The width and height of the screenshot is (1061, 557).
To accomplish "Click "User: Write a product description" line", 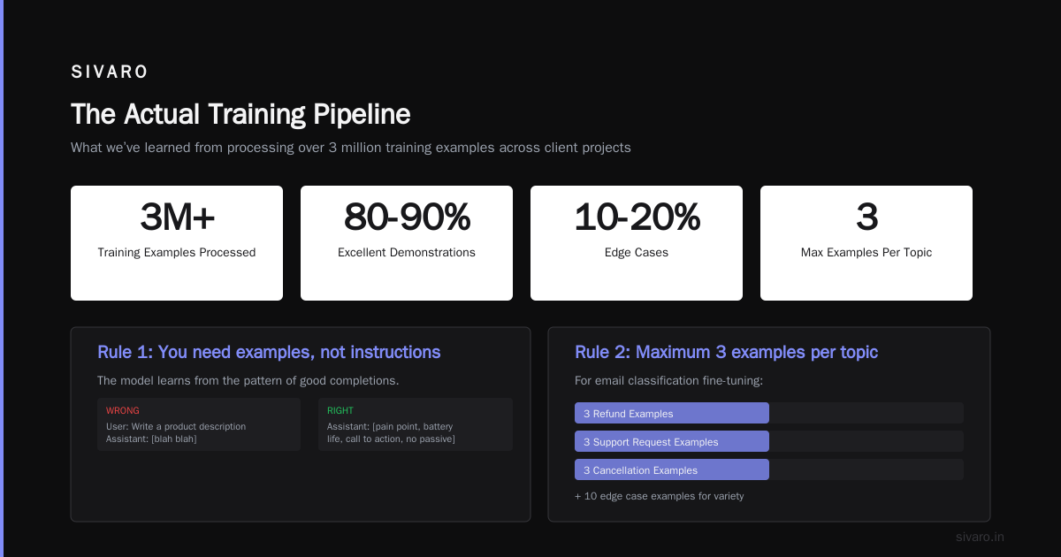I will 176,426.
